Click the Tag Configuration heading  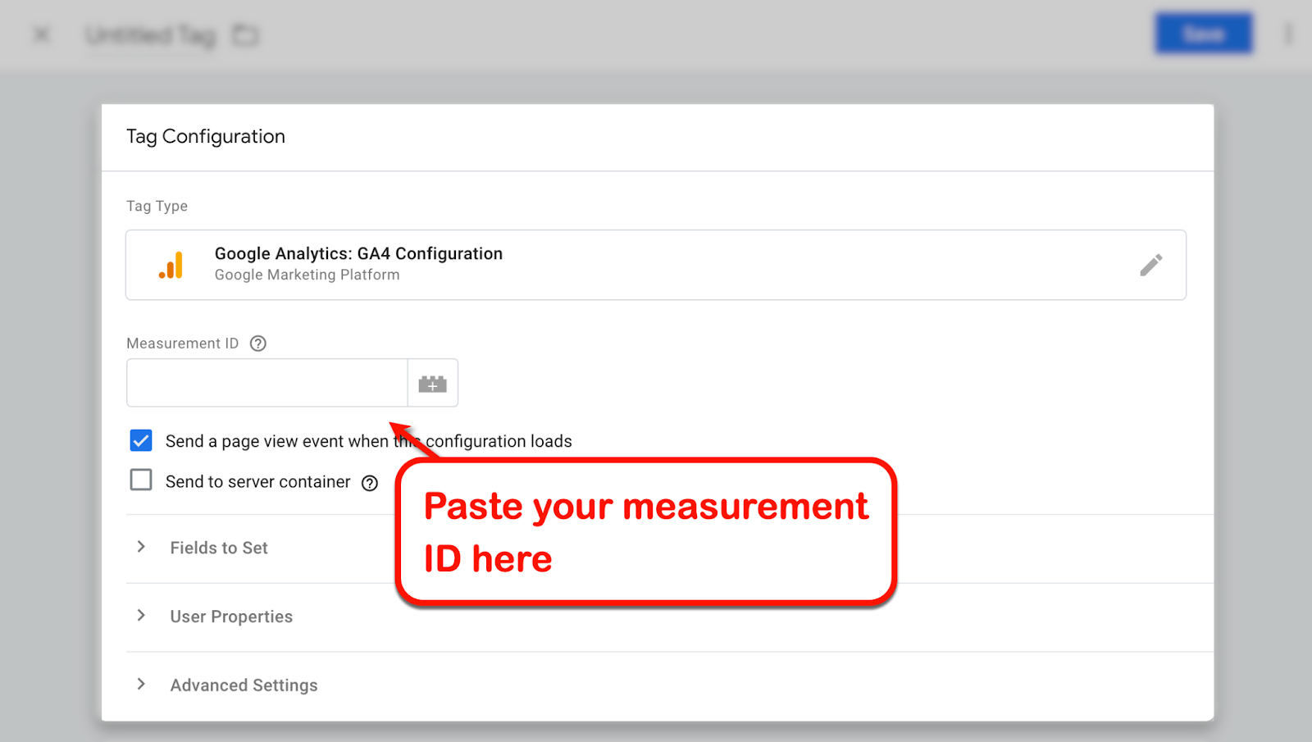click(x=206, y=137)
